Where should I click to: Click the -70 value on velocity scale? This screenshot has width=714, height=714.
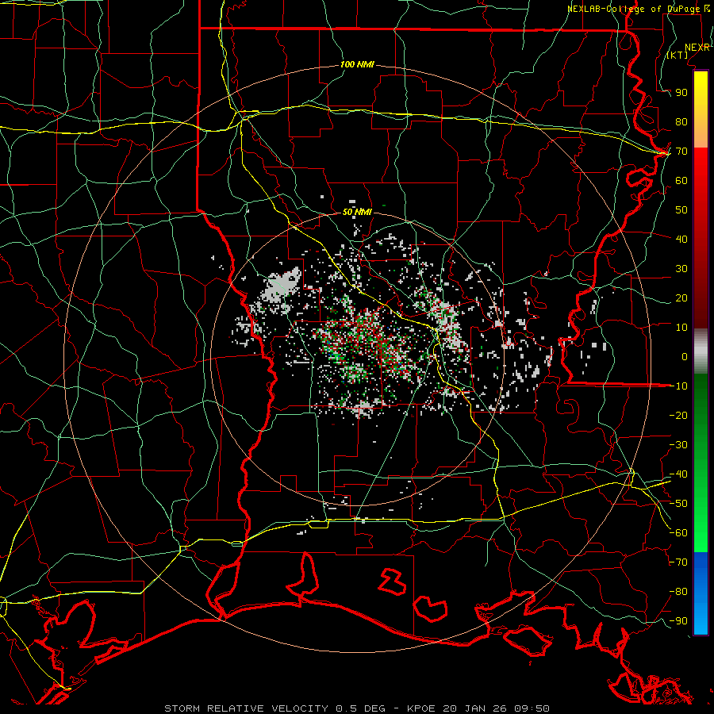click(678, 562)
